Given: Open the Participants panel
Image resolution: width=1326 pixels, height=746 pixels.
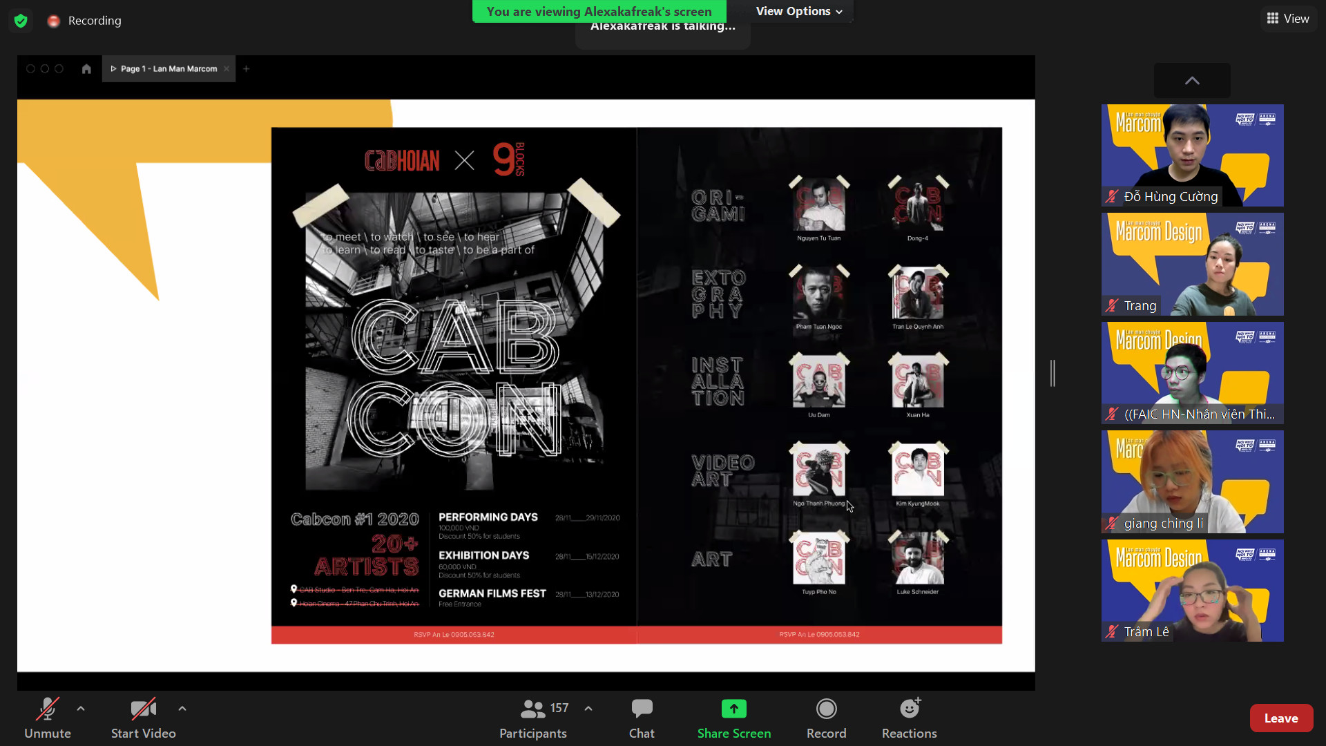Looking at the screenshot, I should pos(533,718).
